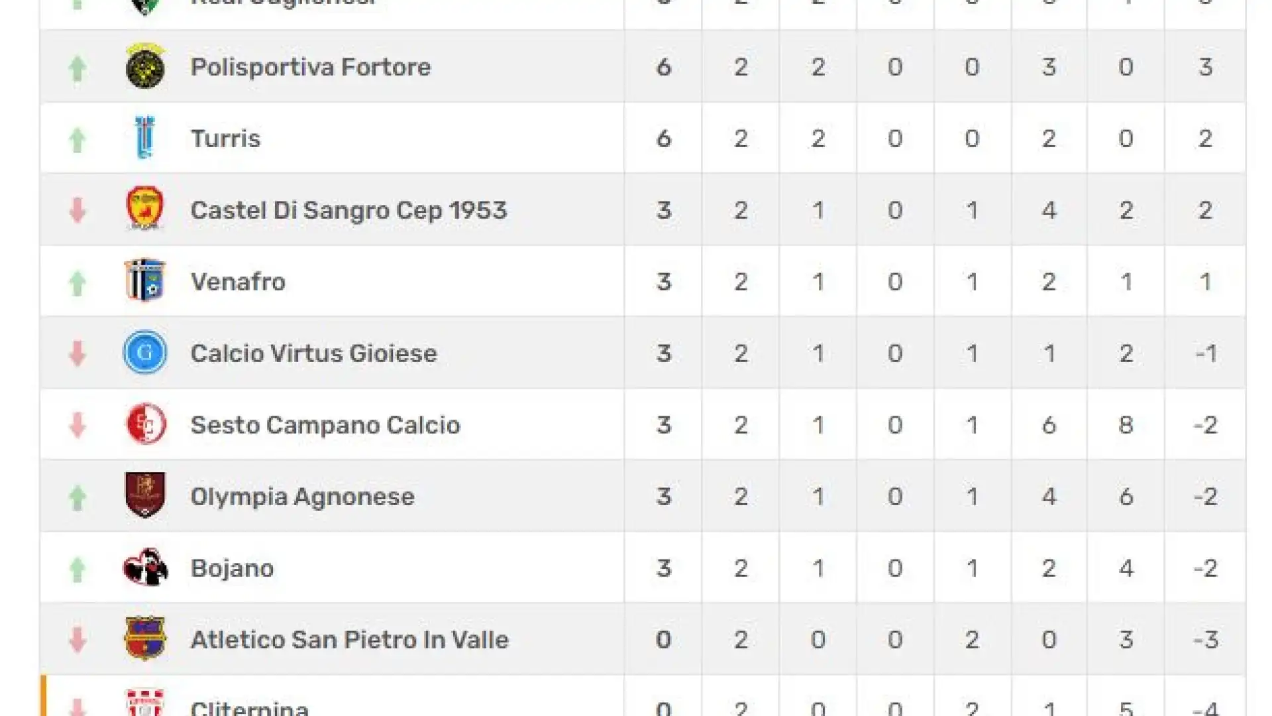The width and height of the screenshot is (1272, 716).
Task: Click the red down arrow beside Sesto Campano Calcio
Action: pyautogui.click(x=78, y=426)
